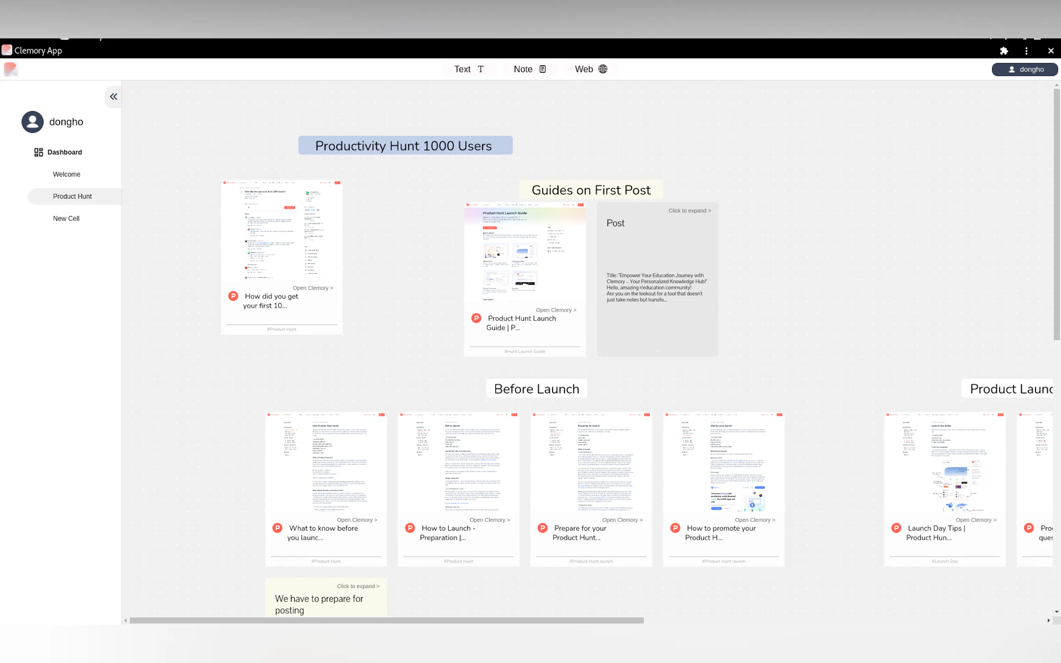The image size is (1061, 663).
Task: Open Clemory link on 'What to know before' card
Action: 357,520
